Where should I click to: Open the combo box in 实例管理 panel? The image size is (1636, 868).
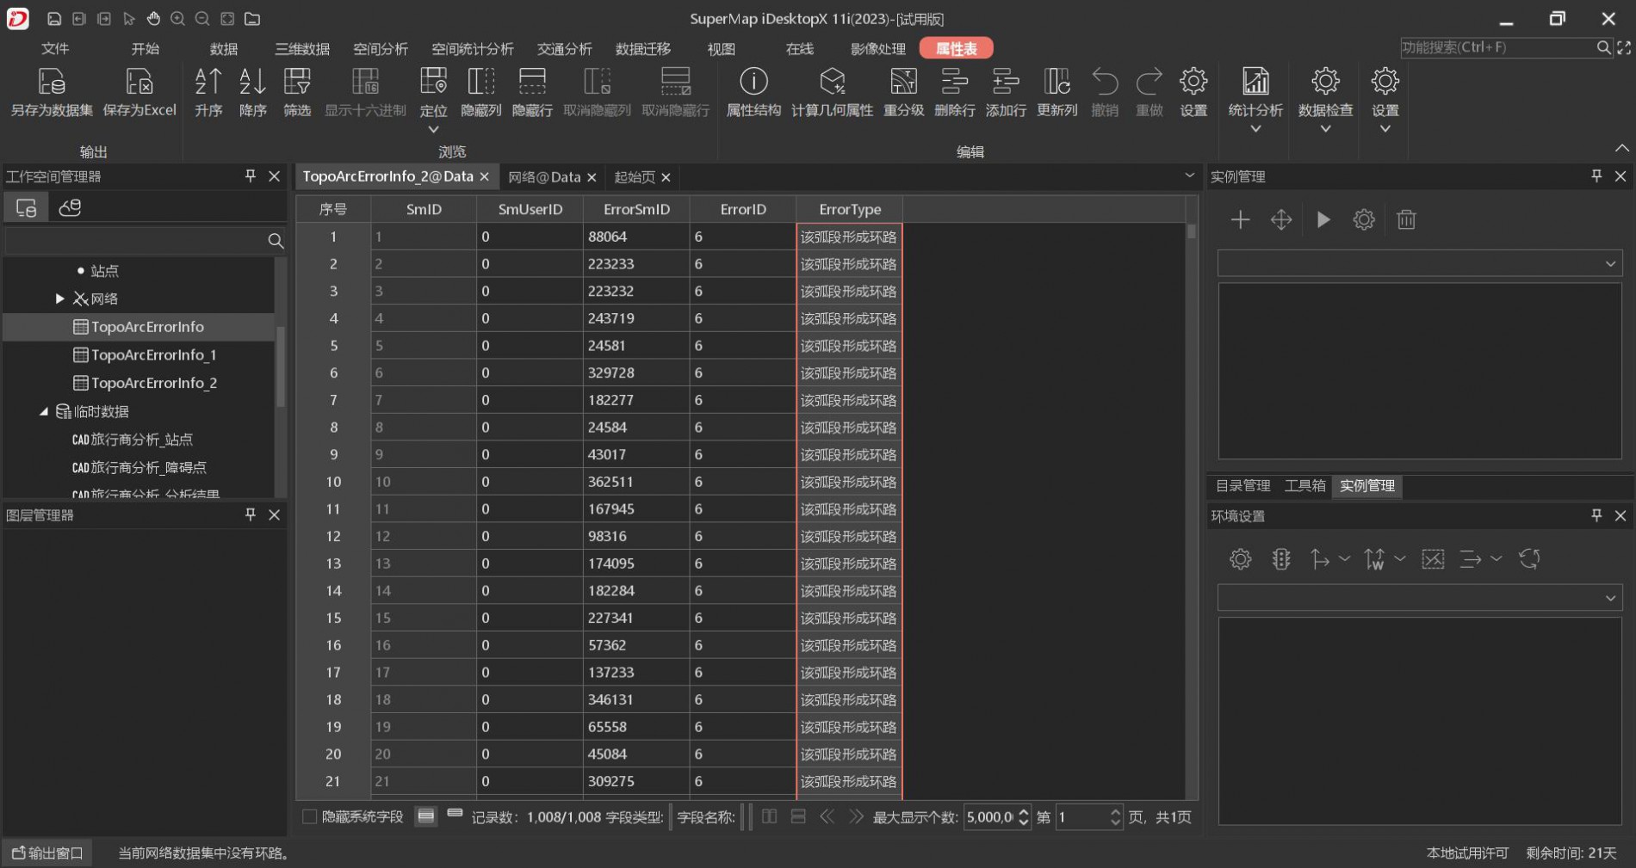pyautogui.click(x=1420, y=263)
